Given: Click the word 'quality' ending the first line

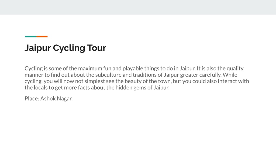Looking at the screenshot, I should click(235, 69).
